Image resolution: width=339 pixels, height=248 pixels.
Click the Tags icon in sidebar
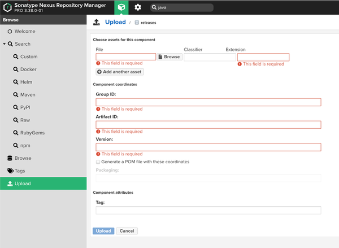pos(9,171)
